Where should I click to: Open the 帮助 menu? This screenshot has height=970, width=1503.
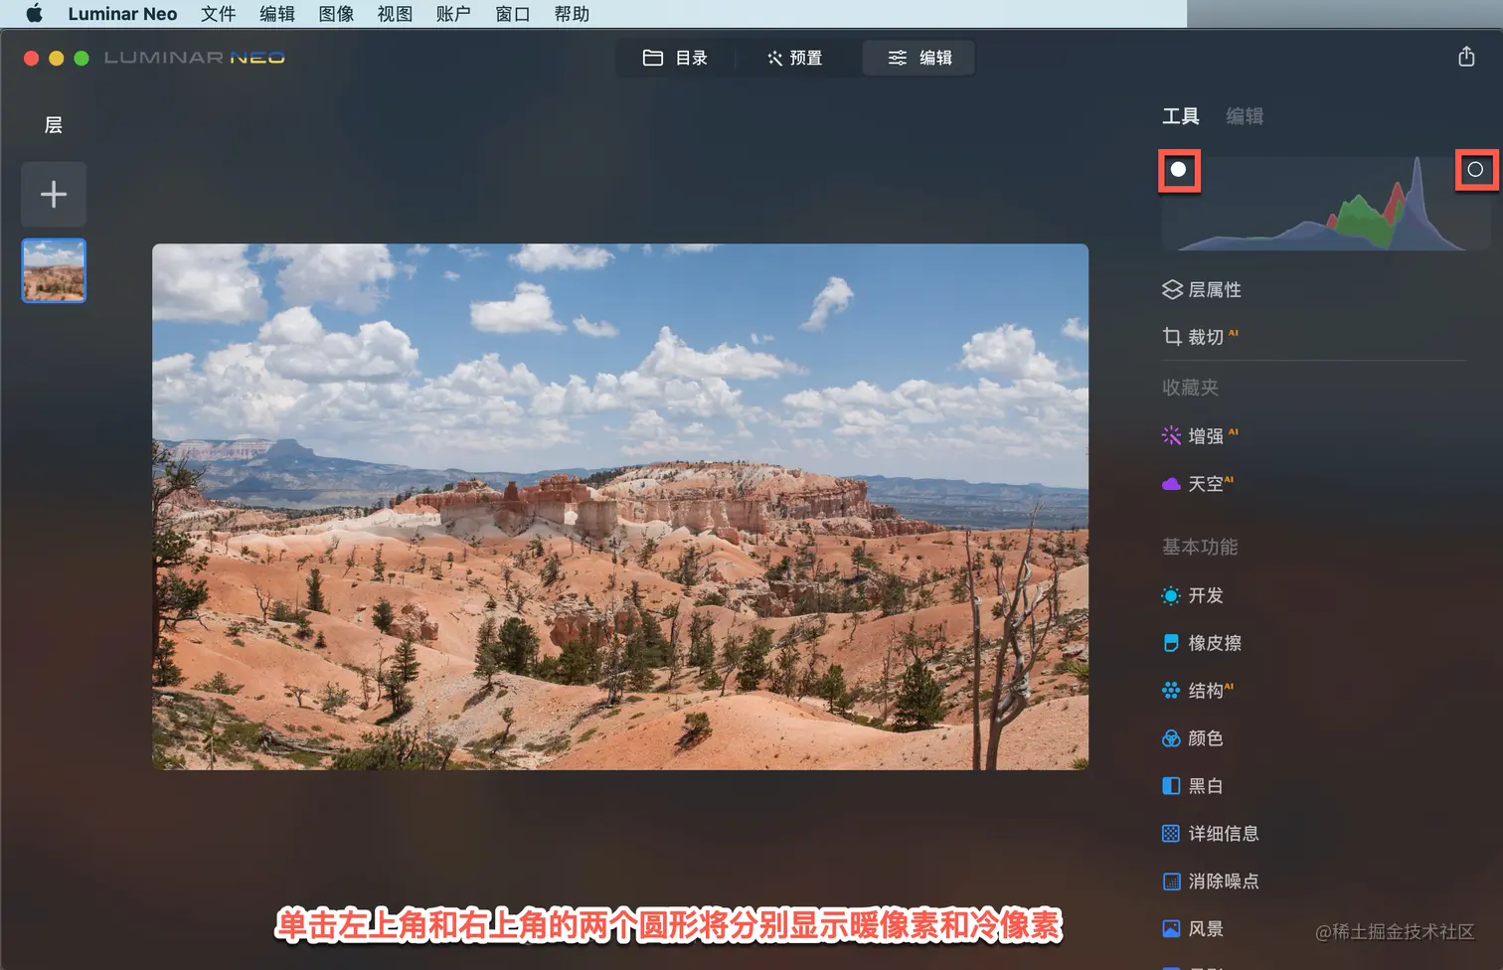(572, 14)
